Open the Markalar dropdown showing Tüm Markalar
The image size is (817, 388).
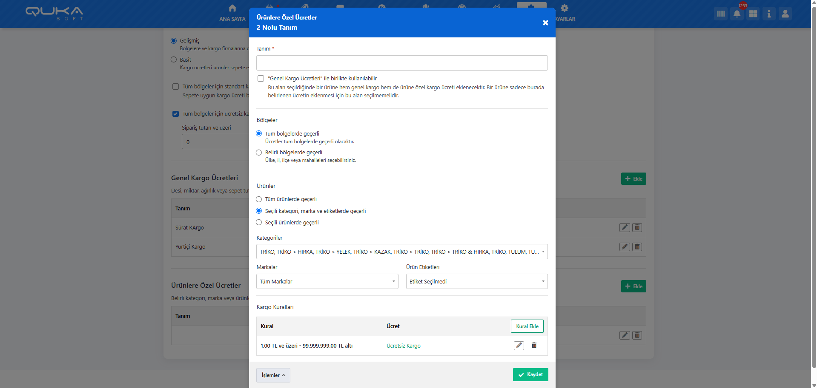click(x=327, y=282)
